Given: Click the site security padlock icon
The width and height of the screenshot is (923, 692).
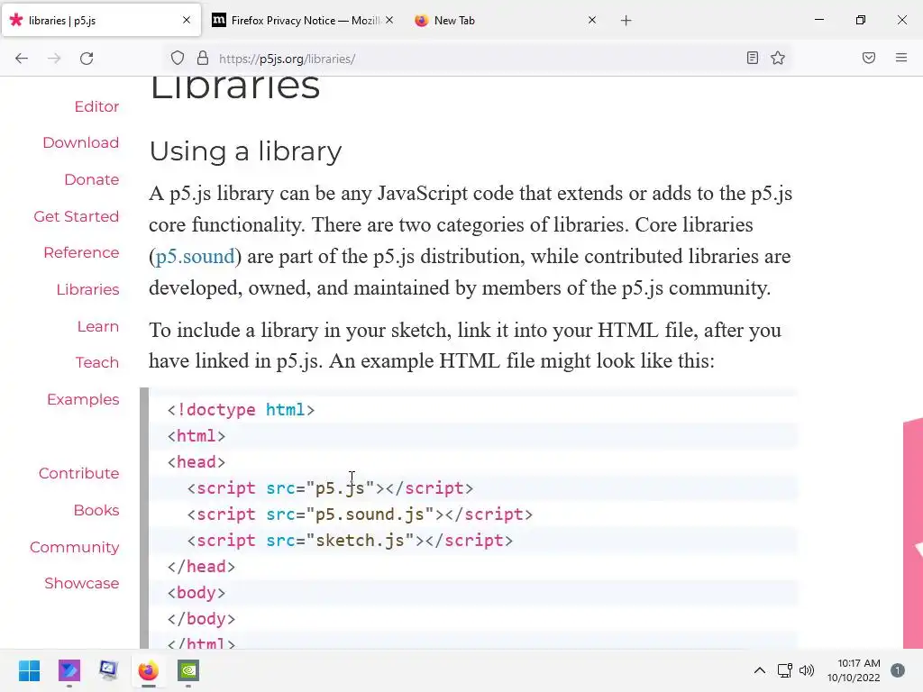Looking at the screenshot, I should pos(203,59).
